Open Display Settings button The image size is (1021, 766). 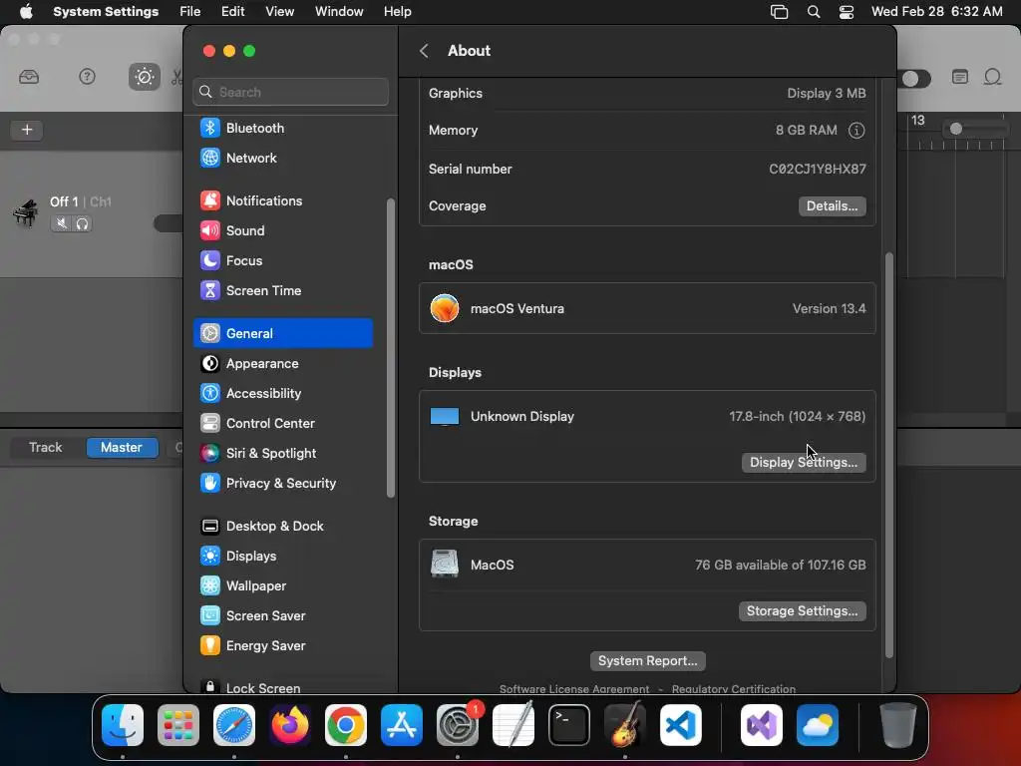click(804, 463)
